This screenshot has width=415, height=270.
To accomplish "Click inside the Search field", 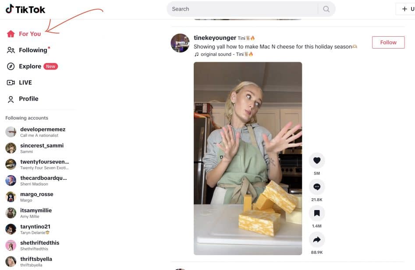I will pos(241,9).
